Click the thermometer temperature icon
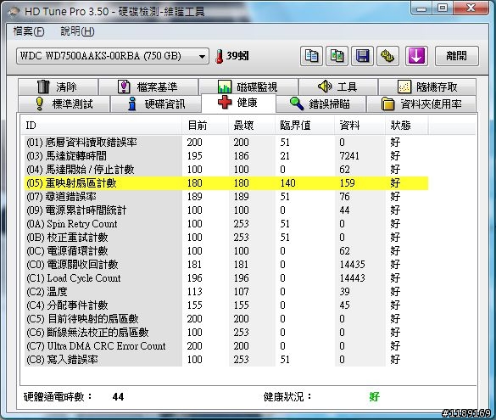The image size is (496, 420). [219, 56]
